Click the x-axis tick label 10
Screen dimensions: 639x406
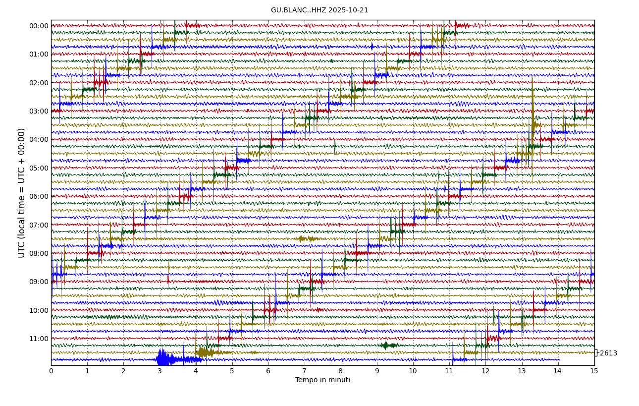click(x=413, y=371)
